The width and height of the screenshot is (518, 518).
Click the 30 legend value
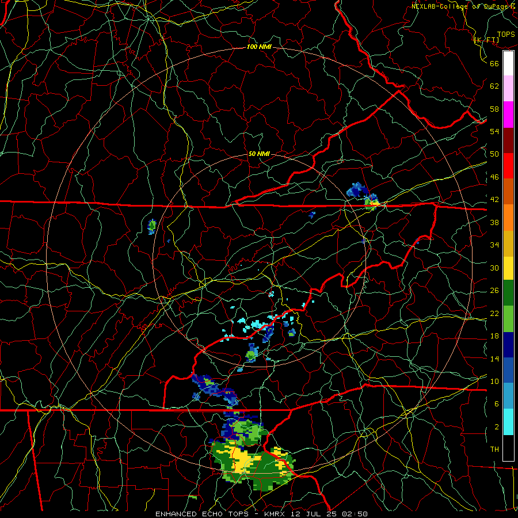[x=494, y=268]
